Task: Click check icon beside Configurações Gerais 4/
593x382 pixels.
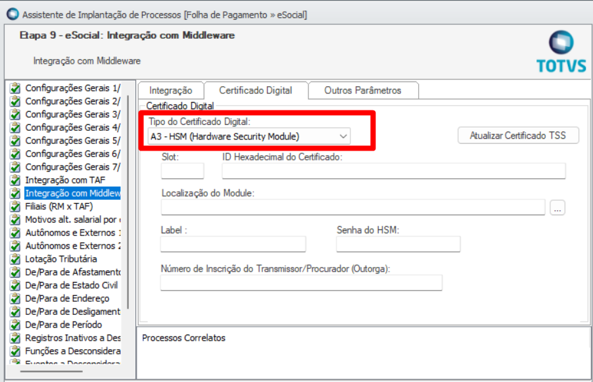Action: tap(15, 128)
